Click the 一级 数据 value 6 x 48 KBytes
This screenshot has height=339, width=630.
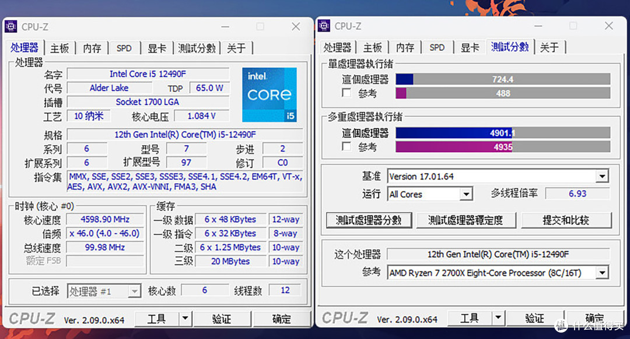pyautogui.click(x=230, y=219)
